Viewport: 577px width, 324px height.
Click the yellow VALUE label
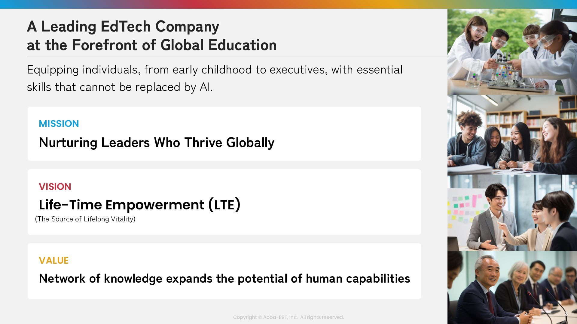tap(54, 260)
